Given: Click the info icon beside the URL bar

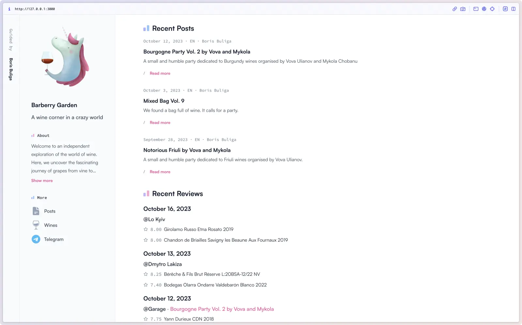Looking at the screenshot, I should click(x=9, y=9).
